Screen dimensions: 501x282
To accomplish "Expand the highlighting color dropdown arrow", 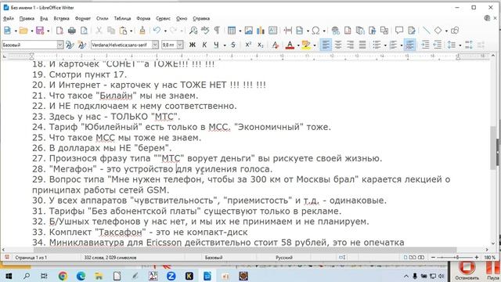I will [x=315, y=45].
